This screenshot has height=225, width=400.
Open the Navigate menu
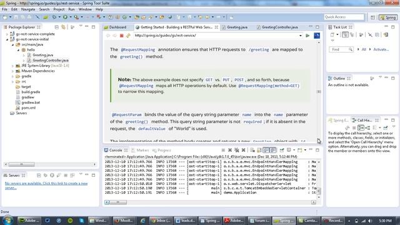[x=28, y=9]
